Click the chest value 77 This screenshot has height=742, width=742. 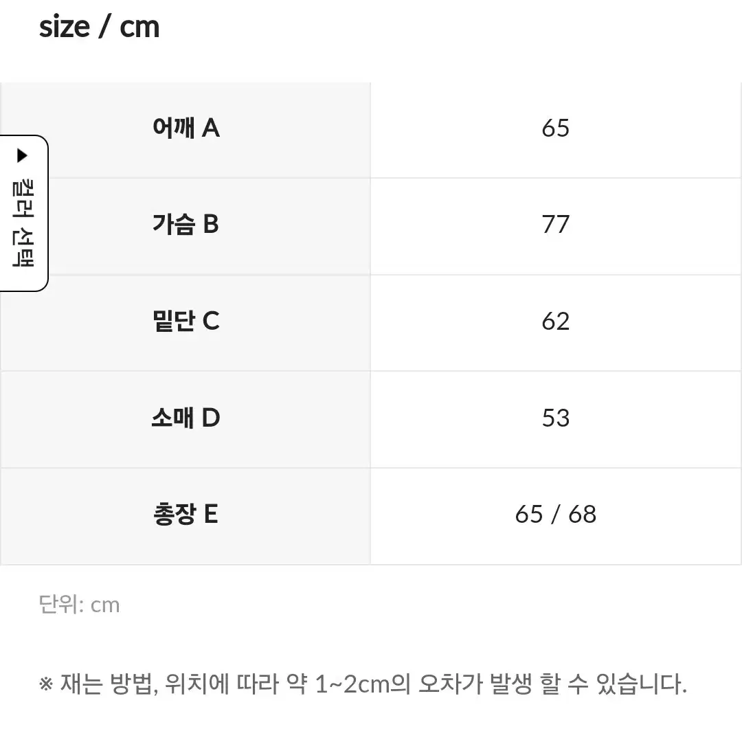(556, 224)
